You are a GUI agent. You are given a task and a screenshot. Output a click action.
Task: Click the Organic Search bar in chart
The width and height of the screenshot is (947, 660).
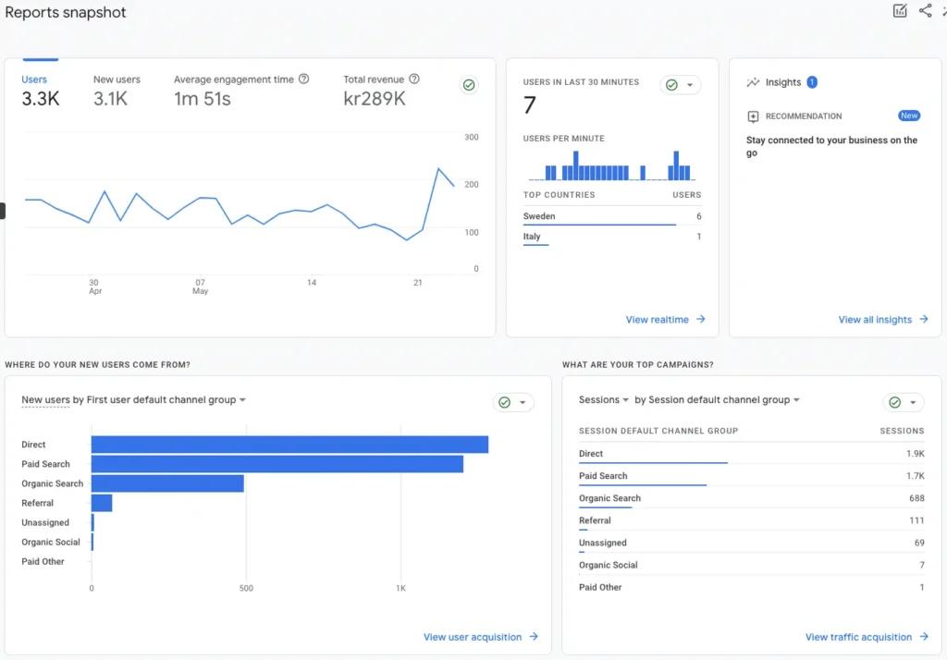click(167, 483)
